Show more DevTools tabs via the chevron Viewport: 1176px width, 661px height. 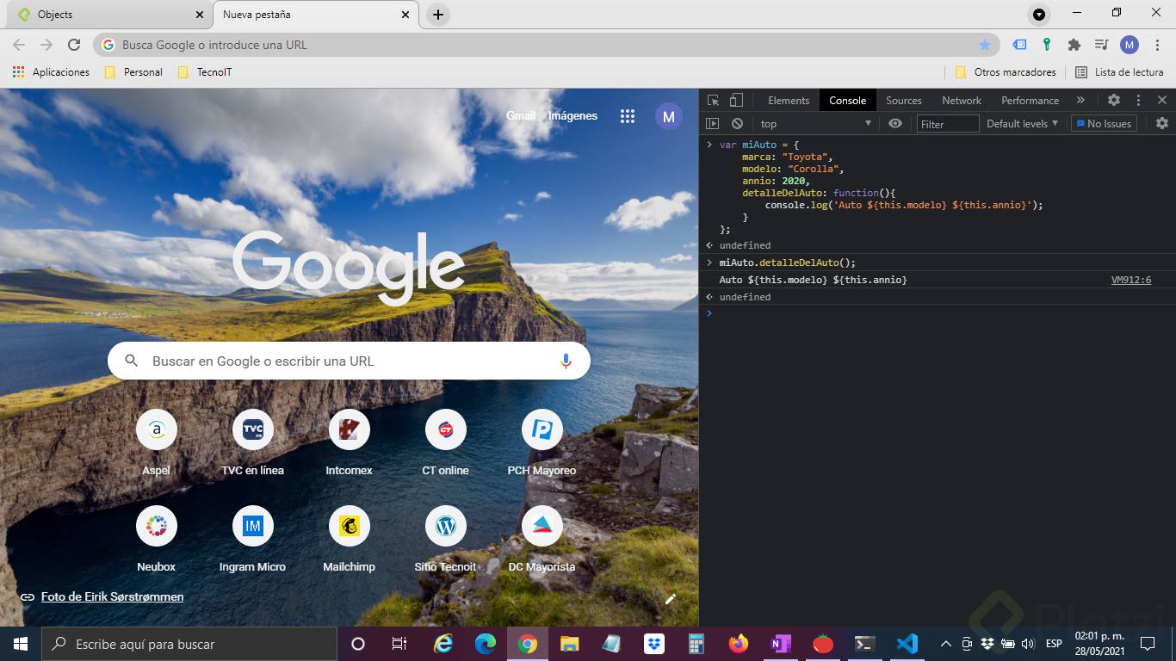click(1080, 100)
